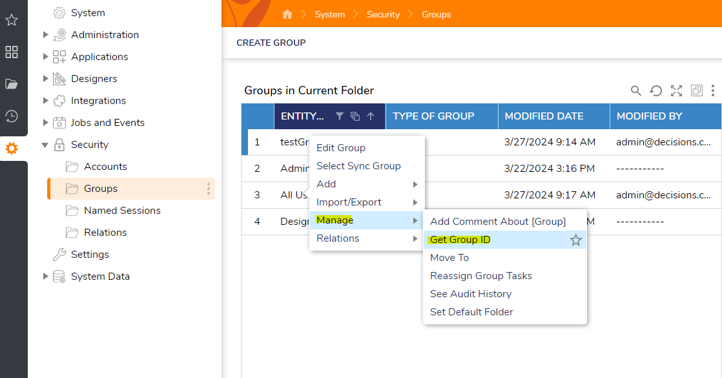Open the Groups folder three-dot options
Screen dimensions: 722x378
tap(209, 189)
